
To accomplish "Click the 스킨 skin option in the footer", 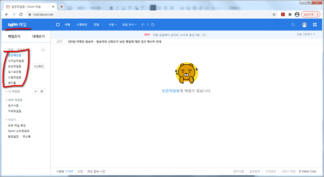I will (80, 172).
